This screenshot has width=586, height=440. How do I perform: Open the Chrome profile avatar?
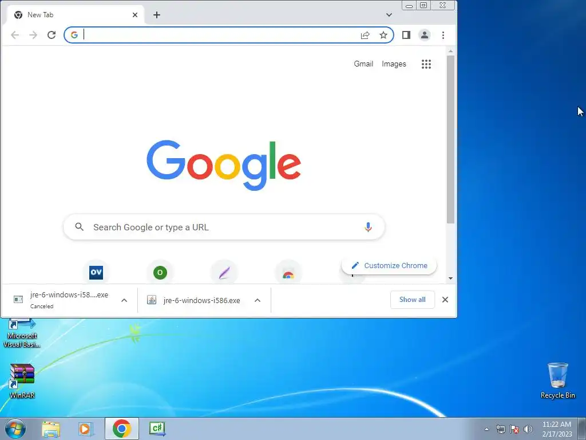[425, 35]
